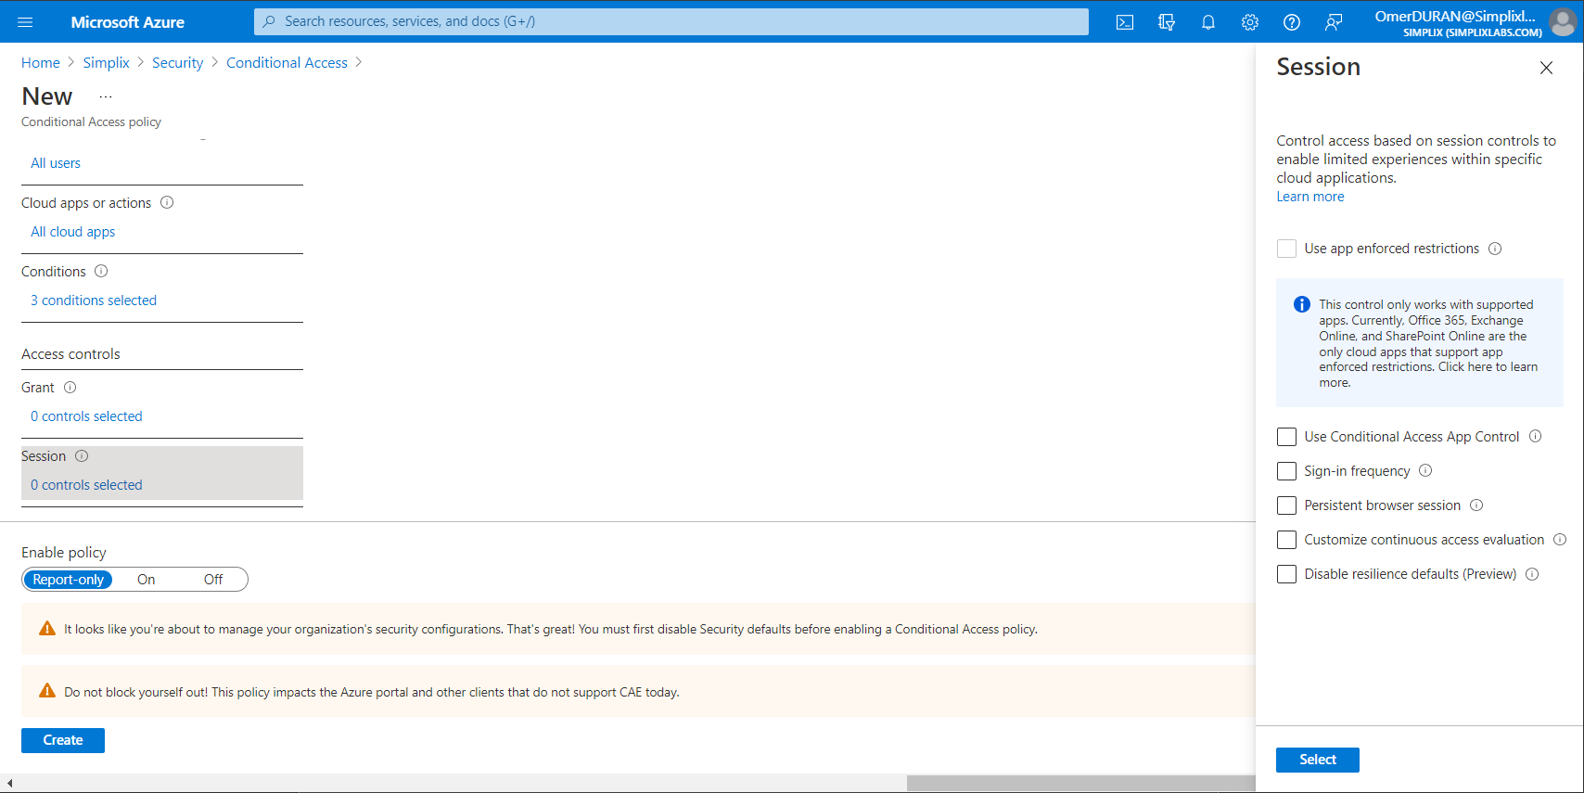Show info for Use app enforced restrictions
The height and width of the screenshot is (793, 1584).
coord(1495,249)
